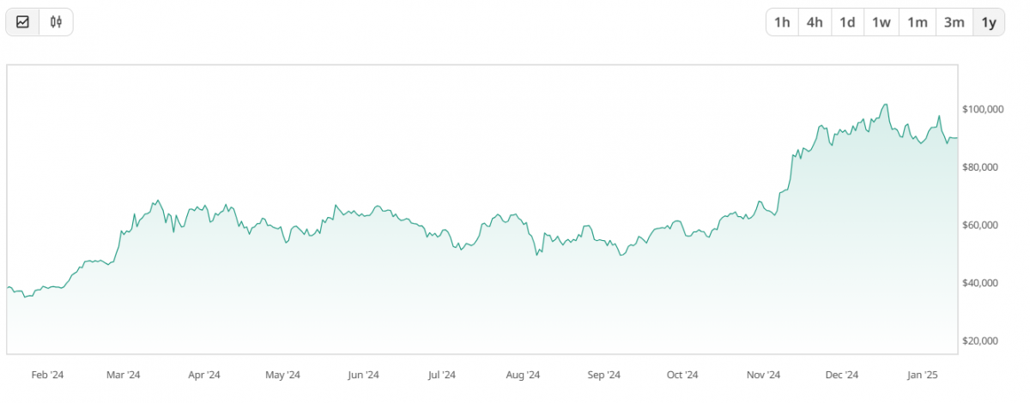The width and height of the screenshot is (1030, 403).
Task: Switch to the line chart view
Action: (23, 22)
